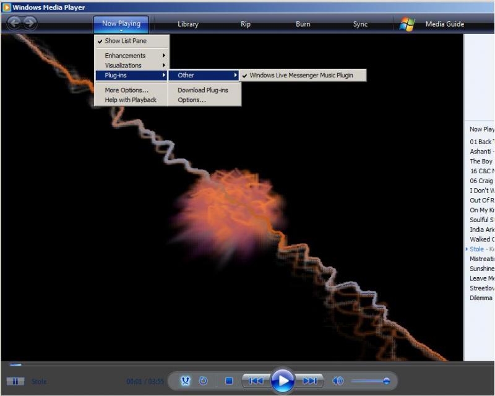Select Help with Playback menu item
Image resolution: width=495 pixels, height=396 pixels.
[131, 100]
